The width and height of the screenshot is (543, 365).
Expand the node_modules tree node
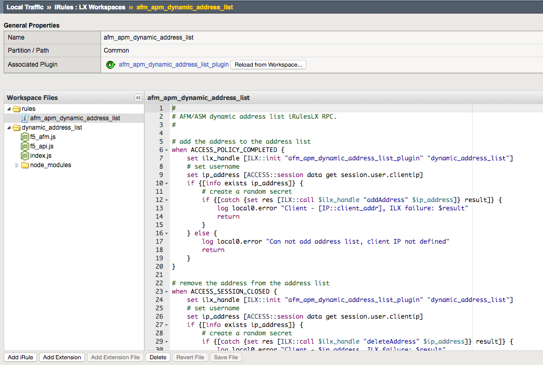16,165
